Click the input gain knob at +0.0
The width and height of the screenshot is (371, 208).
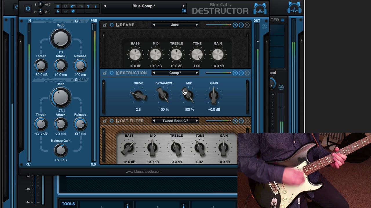point(41,5)
